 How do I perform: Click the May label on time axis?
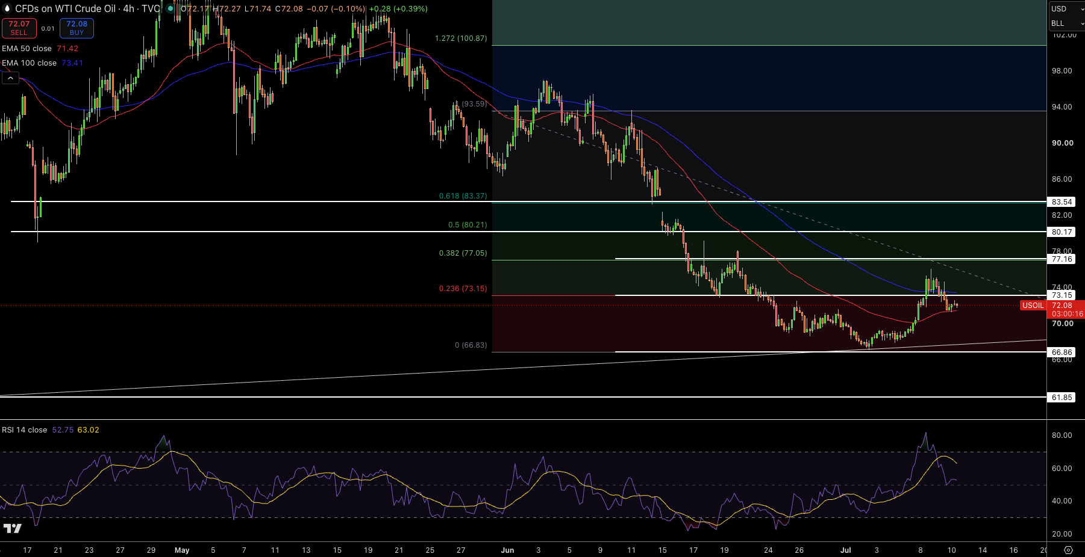(x=182, y=550)
